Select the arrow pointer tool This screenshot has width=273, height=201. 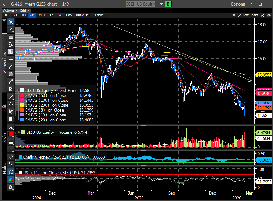pos(11,22)
